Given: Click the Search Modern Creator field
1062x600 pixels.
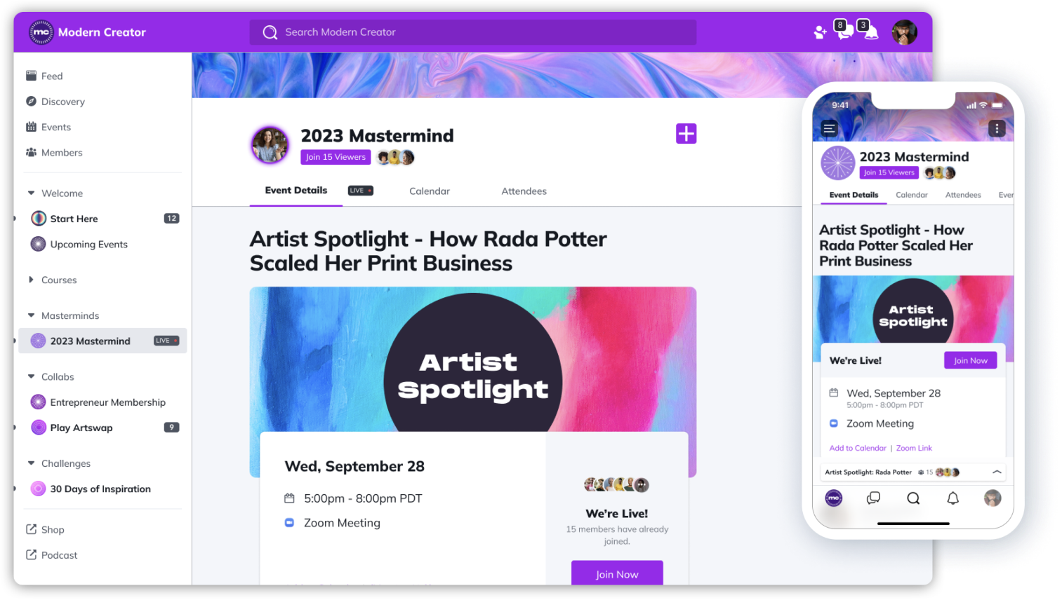Looking at the screenshot, I should coord(473,32).
